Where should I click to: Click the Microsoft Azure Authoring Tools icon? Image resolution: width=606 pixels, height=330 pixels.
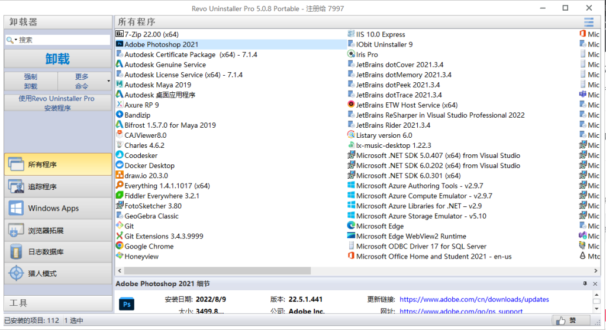click(351, 185)
